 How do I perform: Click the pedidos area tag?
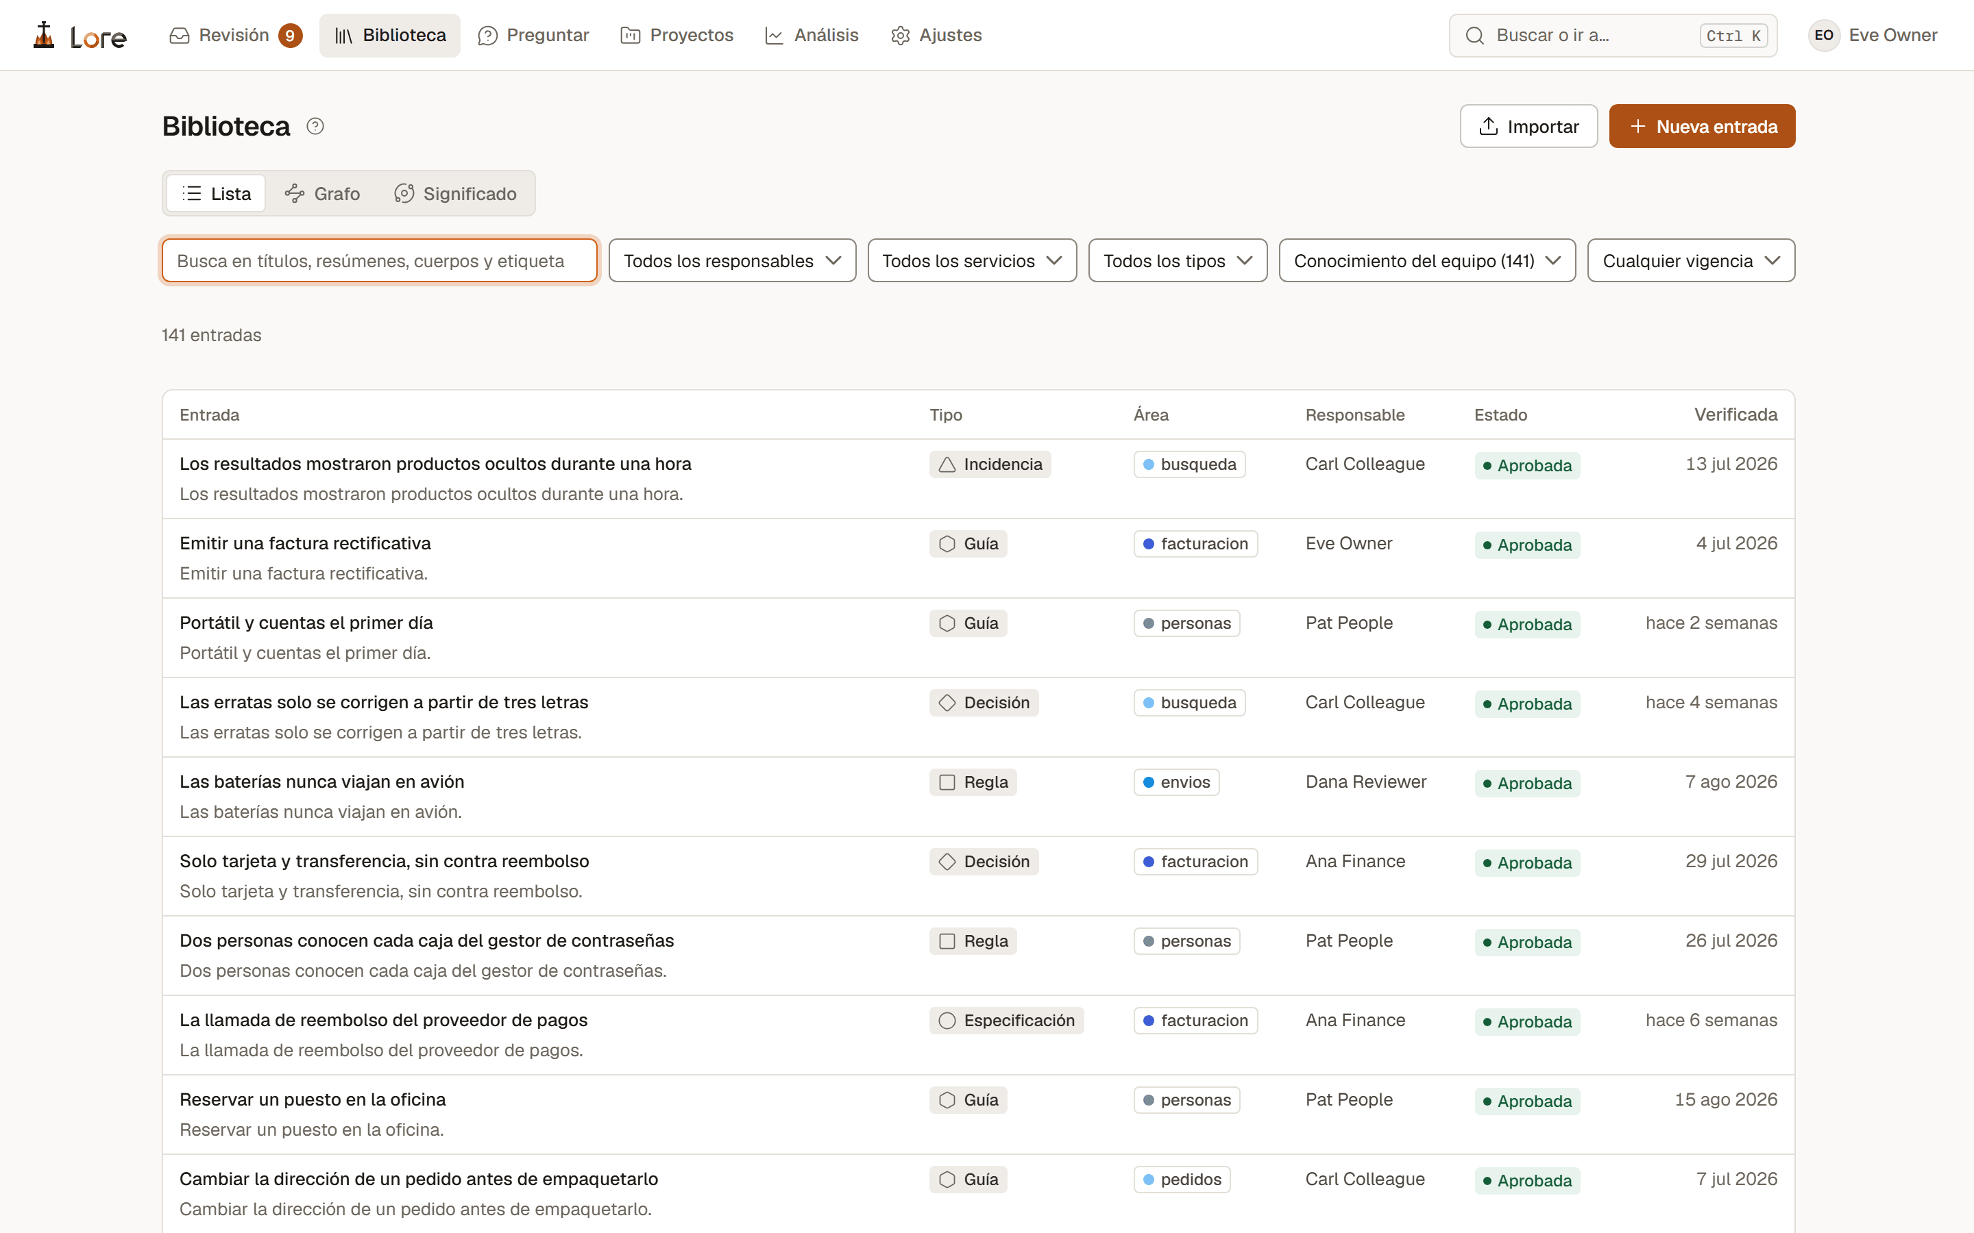point(1181,1179)
